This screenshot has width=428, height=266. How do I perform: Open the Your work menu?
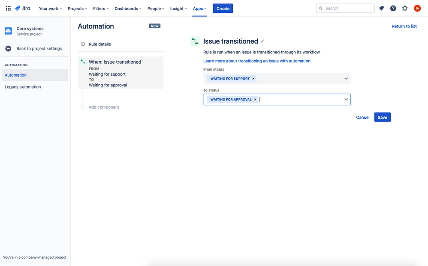[50, 9]
